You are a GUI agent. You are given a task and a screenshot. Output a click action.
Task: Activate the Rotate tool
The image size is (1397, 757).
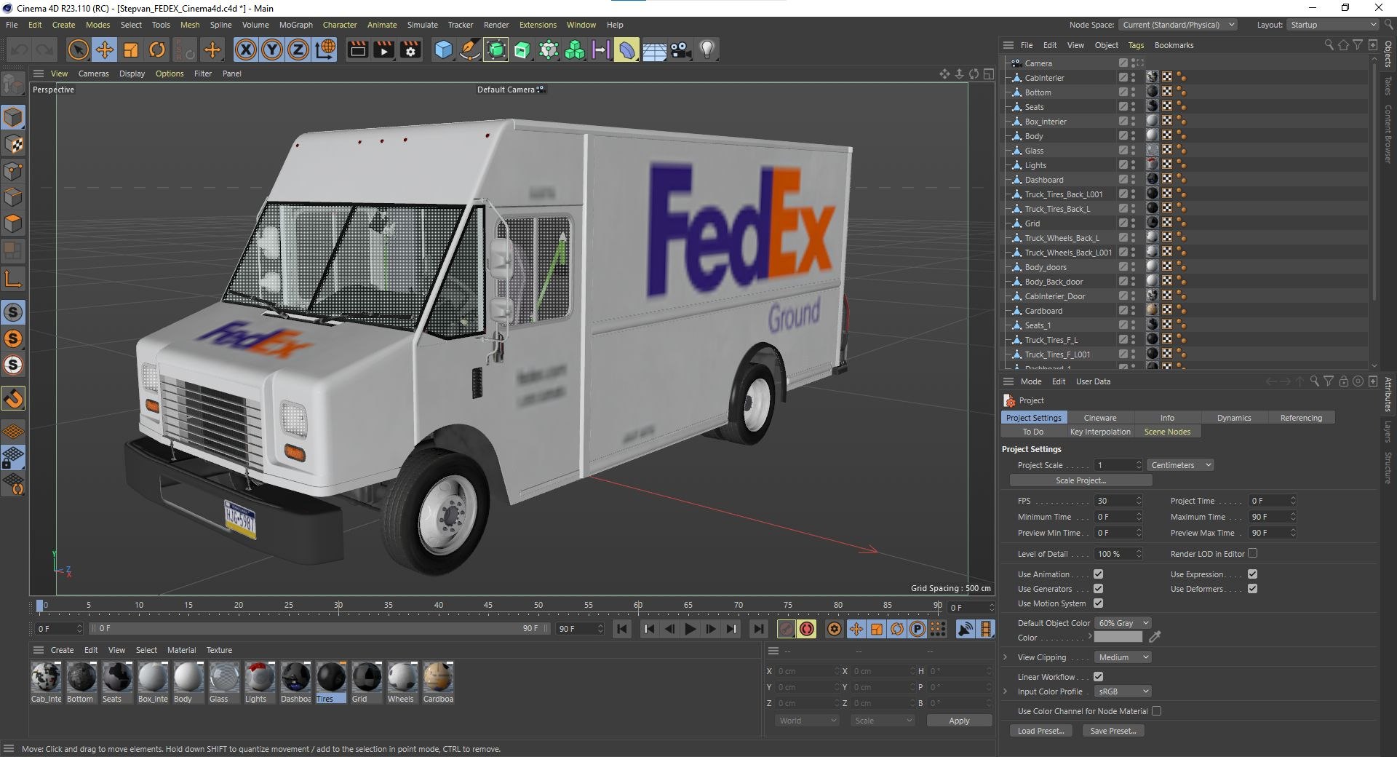click(x=157, y=49)
